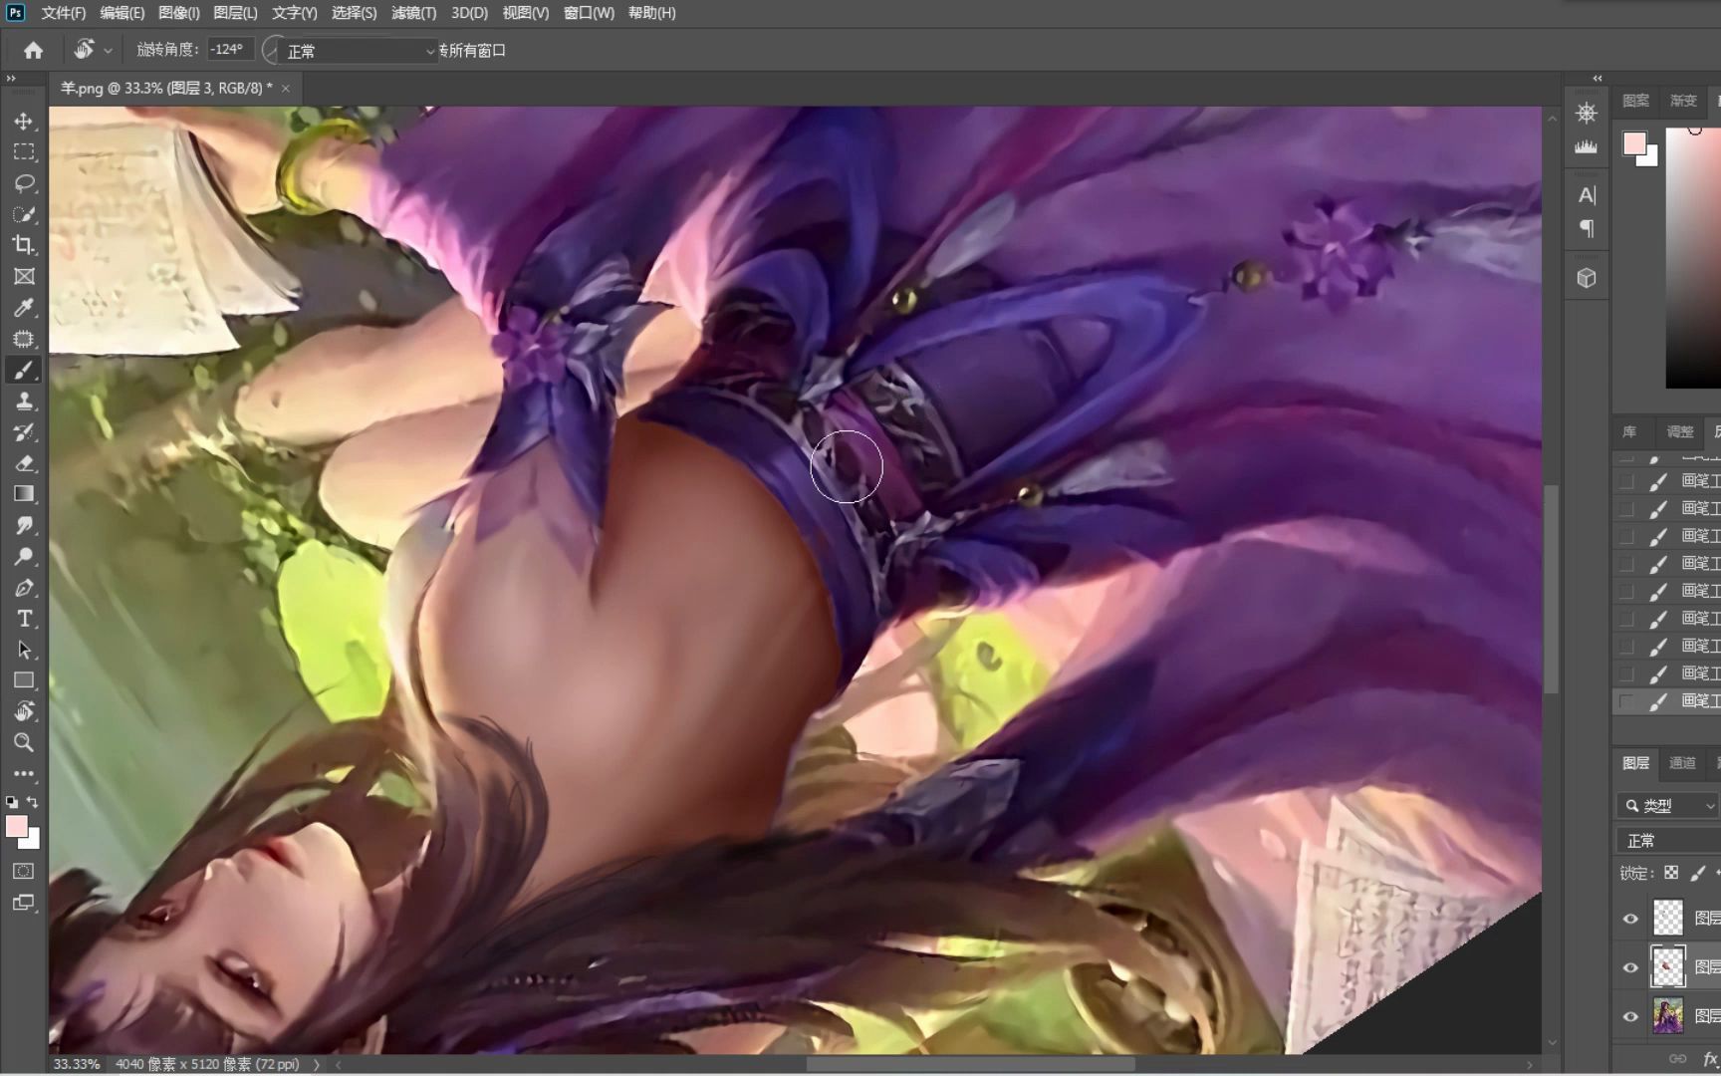Select the Rectangle shape tool
Image resolution: width=1721 pixels, height=1076 pixels.
(x=24, y=680)
